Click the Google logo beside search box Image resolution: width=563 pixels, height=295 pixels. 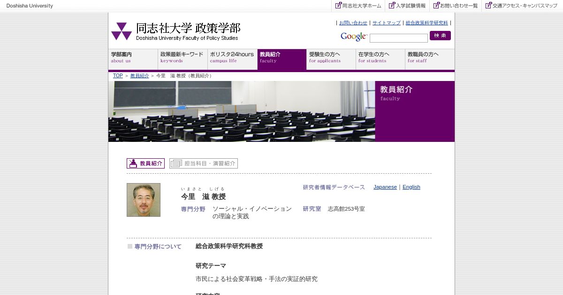[354, 37]
